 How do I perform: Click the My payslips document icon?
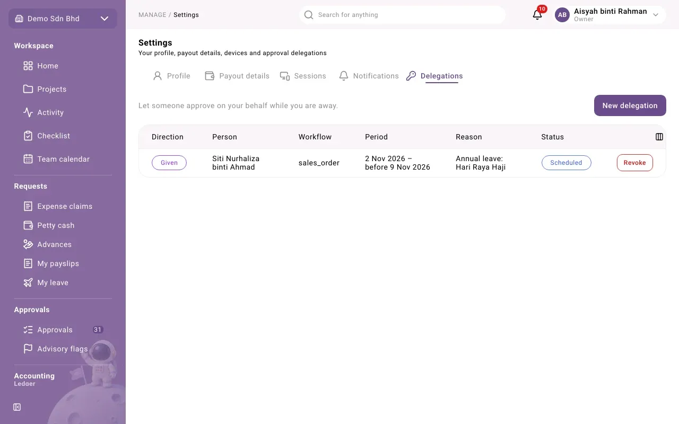[28, 263]
